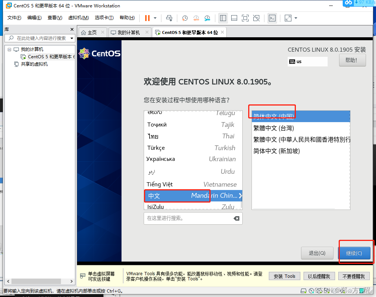Select 简体中文 (新加坡) locale

click(x=301, y=151)
